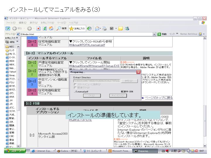Expand the address bar dropdown arrow

(x=154, y=34)
